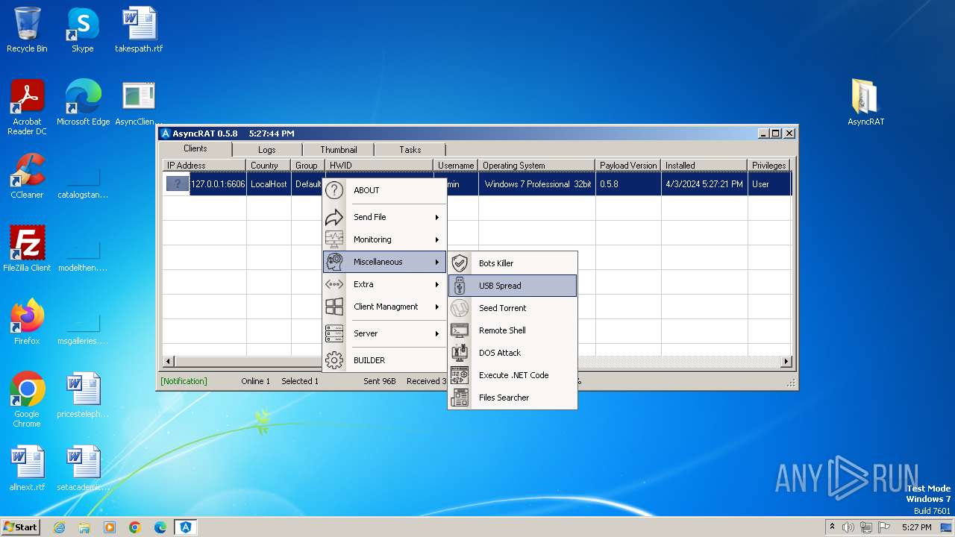Viewport: 955px width, 537px height.
Task: Sort by the Operating System column header
Action: click(537, 166)
